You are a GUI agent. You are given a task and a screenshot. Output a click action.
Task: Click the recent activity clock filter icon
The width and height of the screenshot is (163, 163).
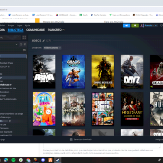[21, 44]
